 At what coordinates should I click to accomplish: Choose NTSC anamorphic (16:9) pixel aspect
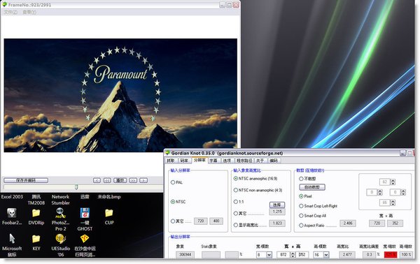[236, 178]
